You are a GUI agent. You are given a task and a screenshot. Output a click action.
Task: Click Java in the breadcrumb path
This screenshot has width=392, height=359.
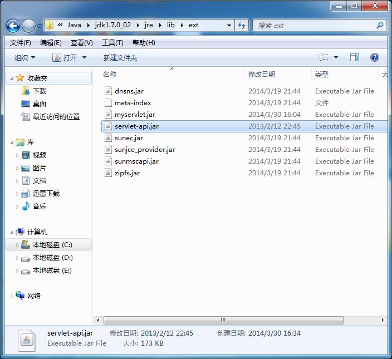point(74,25)
